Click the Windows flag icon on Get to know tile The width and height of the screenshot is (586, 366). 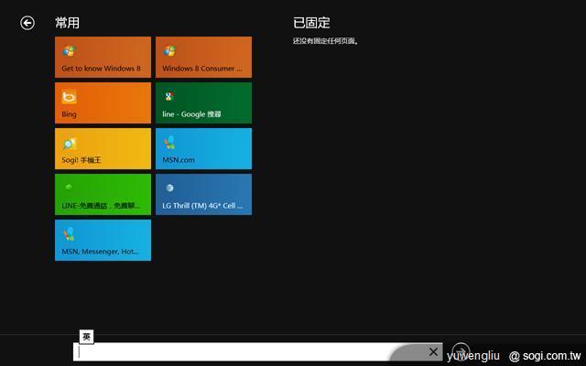click(70, 51)
